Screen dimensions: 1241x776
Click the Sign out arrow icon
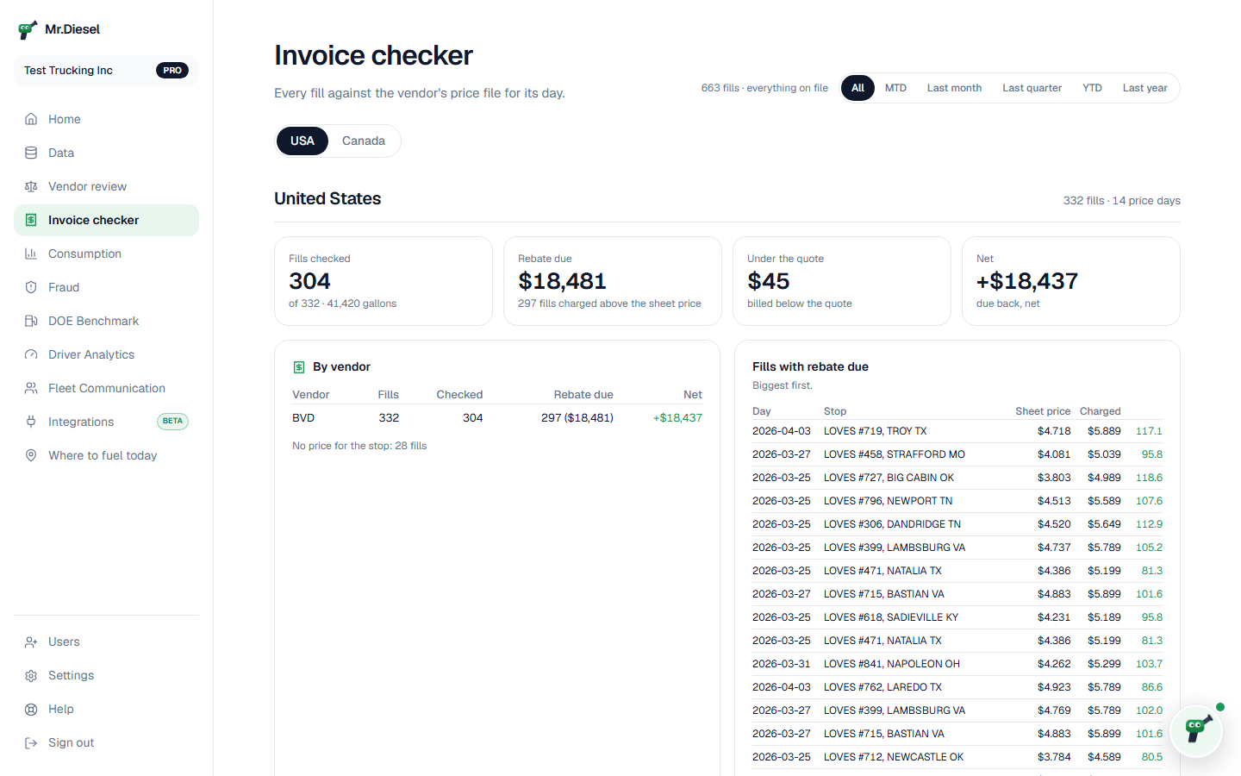[x=31, y=742]
